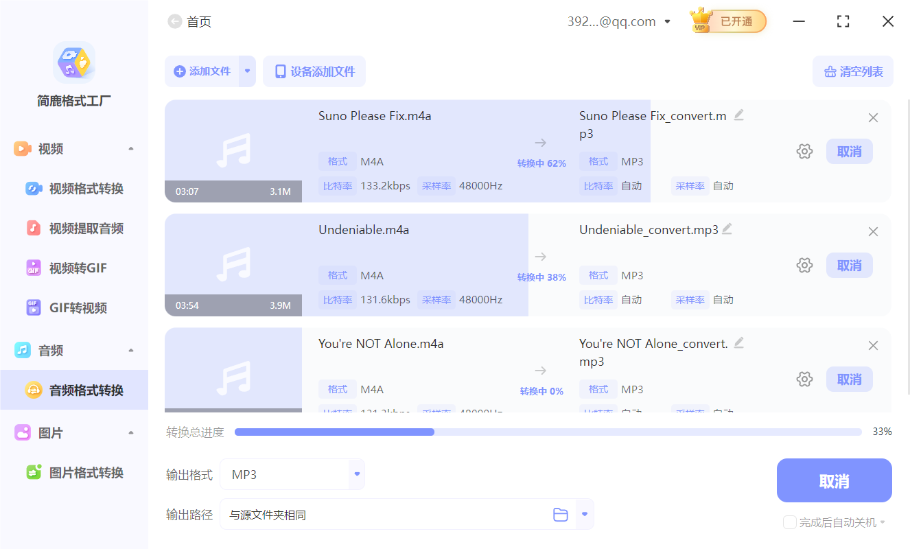This screenshot has width=910, height=549.
Task: Open the account email dropdown menu
Action: (x=667, y=21)
